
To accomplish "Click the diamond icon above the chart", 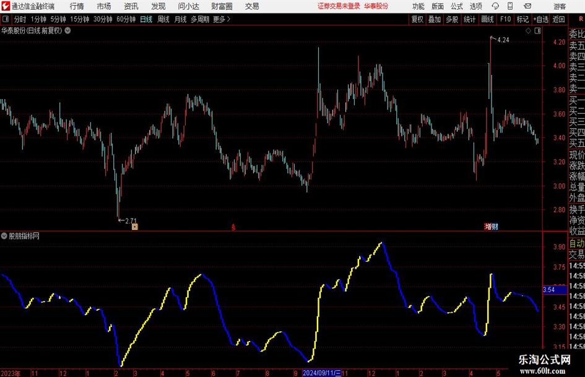I will click(x=528, y=31).
